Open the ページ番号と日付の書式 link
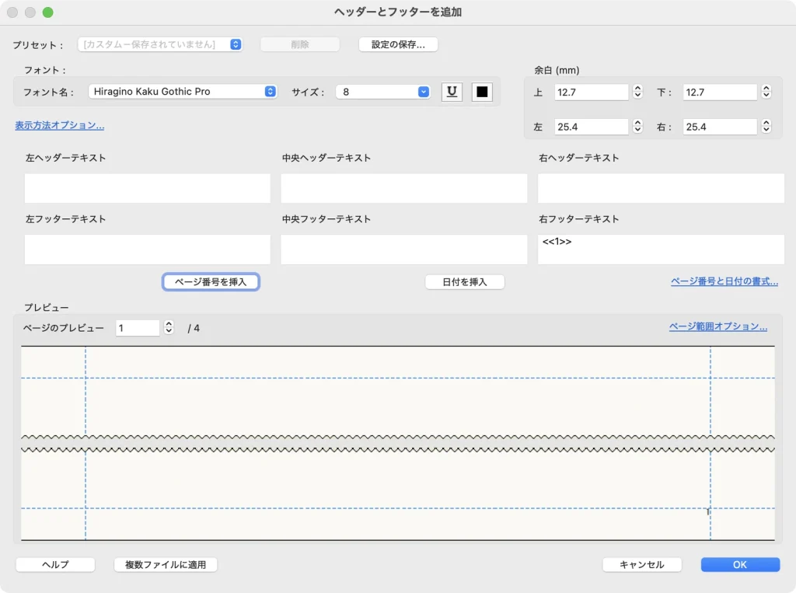Screen dimensions: 796x593 tap(724, 281)
